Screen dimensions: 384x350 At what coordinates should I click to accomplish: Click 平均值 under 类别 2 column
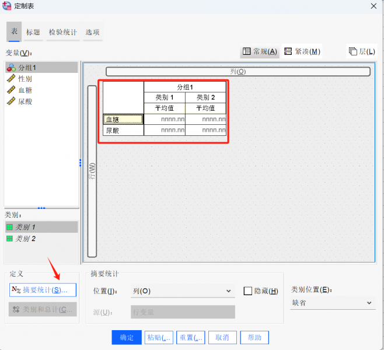(205, 108)
